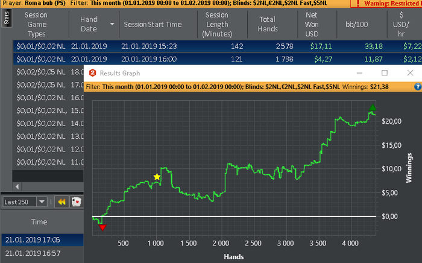The image size is (422, 263).
Task: Click the 1 798 total hands cell
Action: (284, 59)
